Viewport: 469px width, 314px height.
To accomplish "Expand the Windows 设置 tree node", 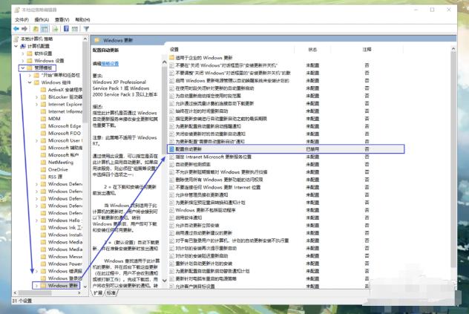I will [23, 60].
